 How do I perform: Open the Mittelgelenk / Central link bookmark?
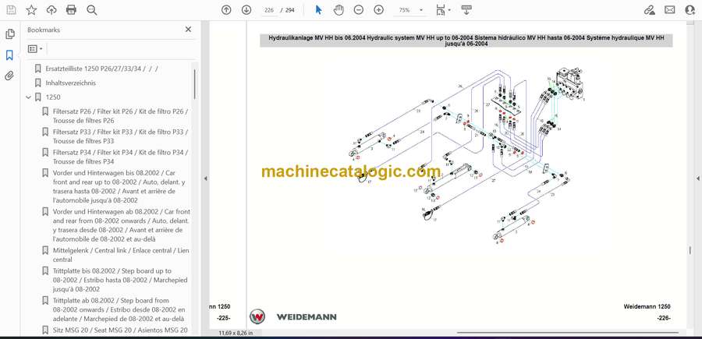coord(121,255)
